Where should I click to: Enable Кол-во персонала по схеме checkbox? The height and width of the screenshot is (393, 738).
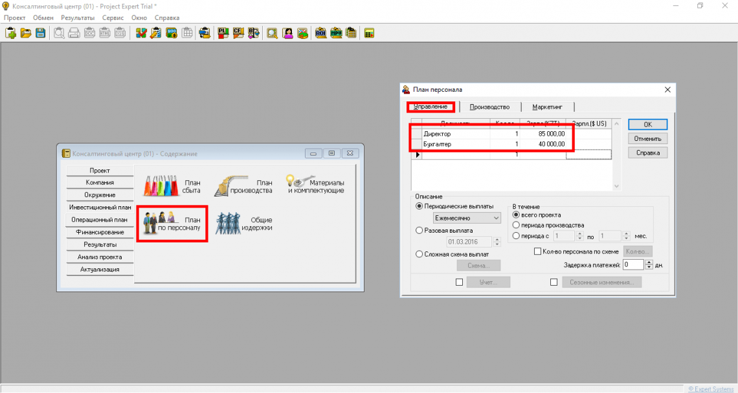537,251
